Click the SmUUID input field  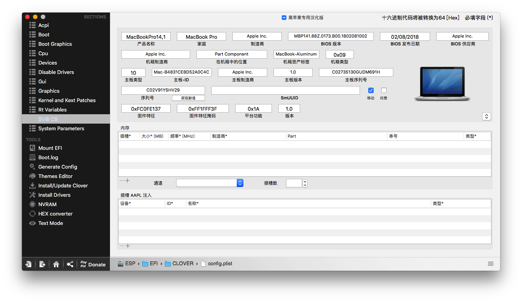286,90
